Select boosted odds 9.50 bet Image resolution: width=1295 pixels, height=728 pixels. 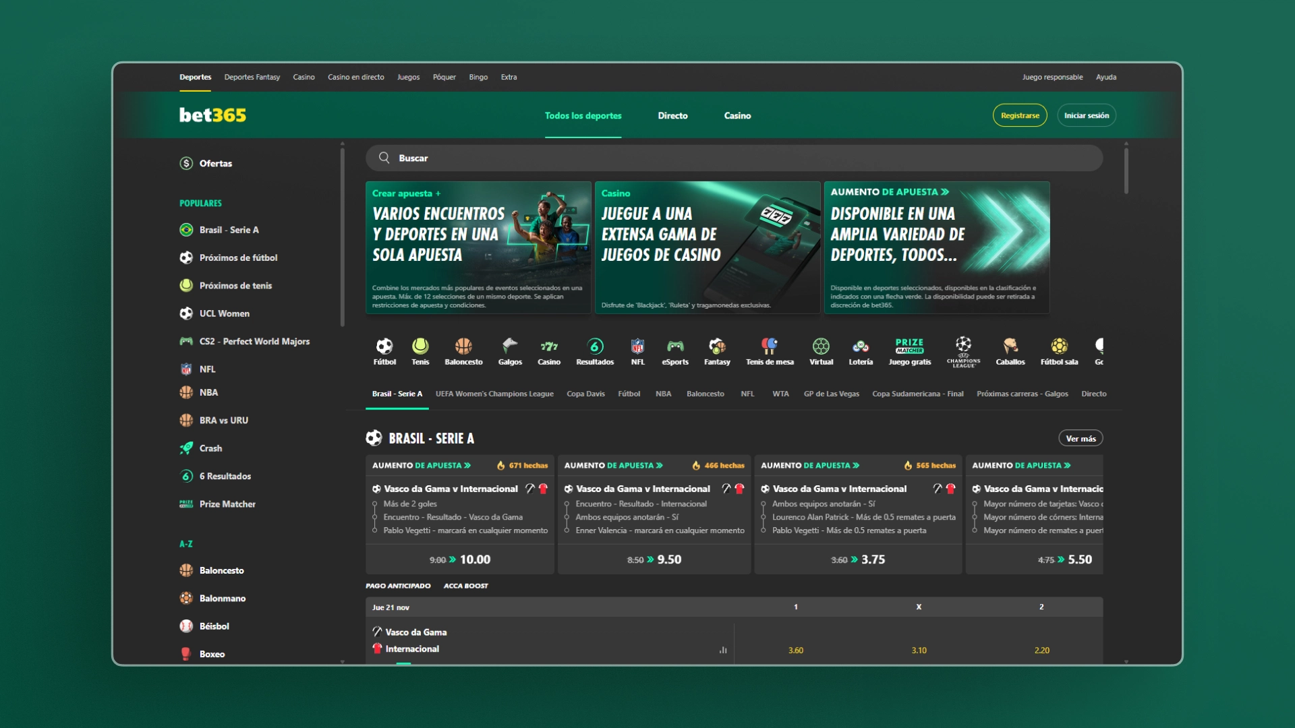pyautogui.click(x=654, y=559)
